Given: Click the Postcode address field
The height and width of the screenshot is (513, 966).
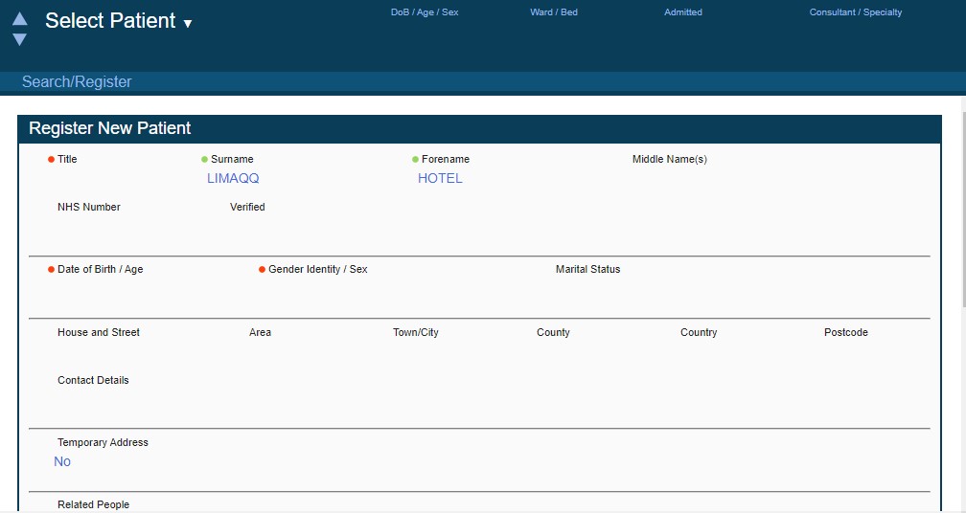Looking at the screenshot, I should (x=846, y=332).
